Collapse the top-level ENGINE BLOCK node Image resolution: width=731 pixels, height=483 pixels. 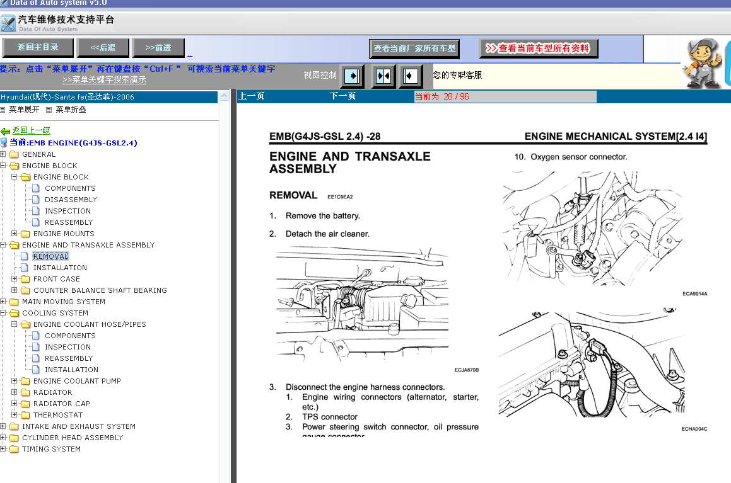pyautogui.click(x=3, y=165)
